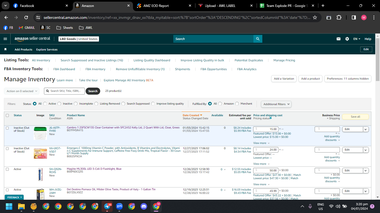Expand the Available chevron for the Maglite row

(x=225, y=169)
